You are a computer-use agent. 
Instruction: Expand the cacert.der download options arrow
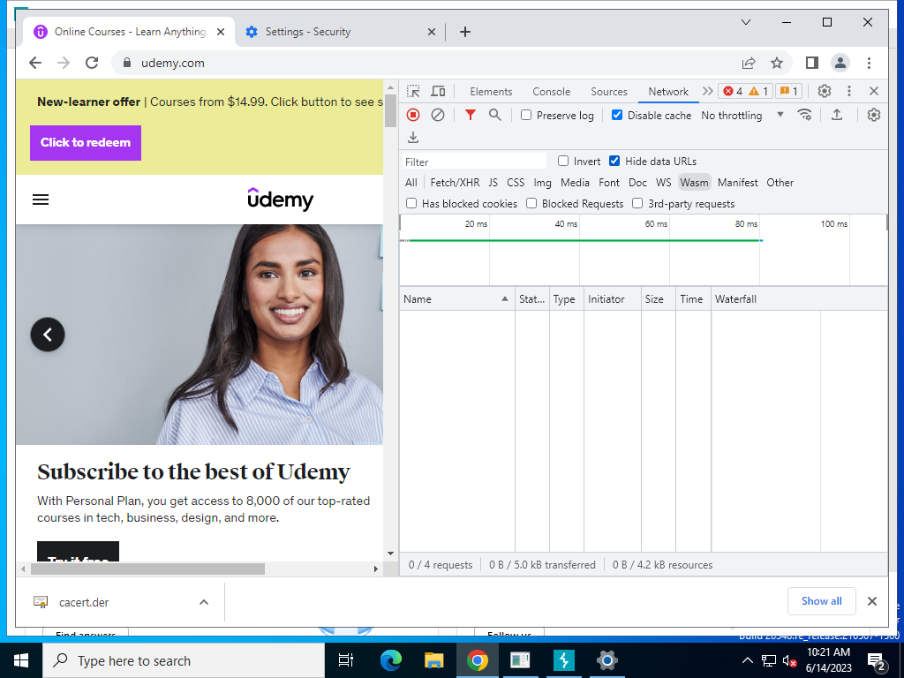tap(204, 602)
